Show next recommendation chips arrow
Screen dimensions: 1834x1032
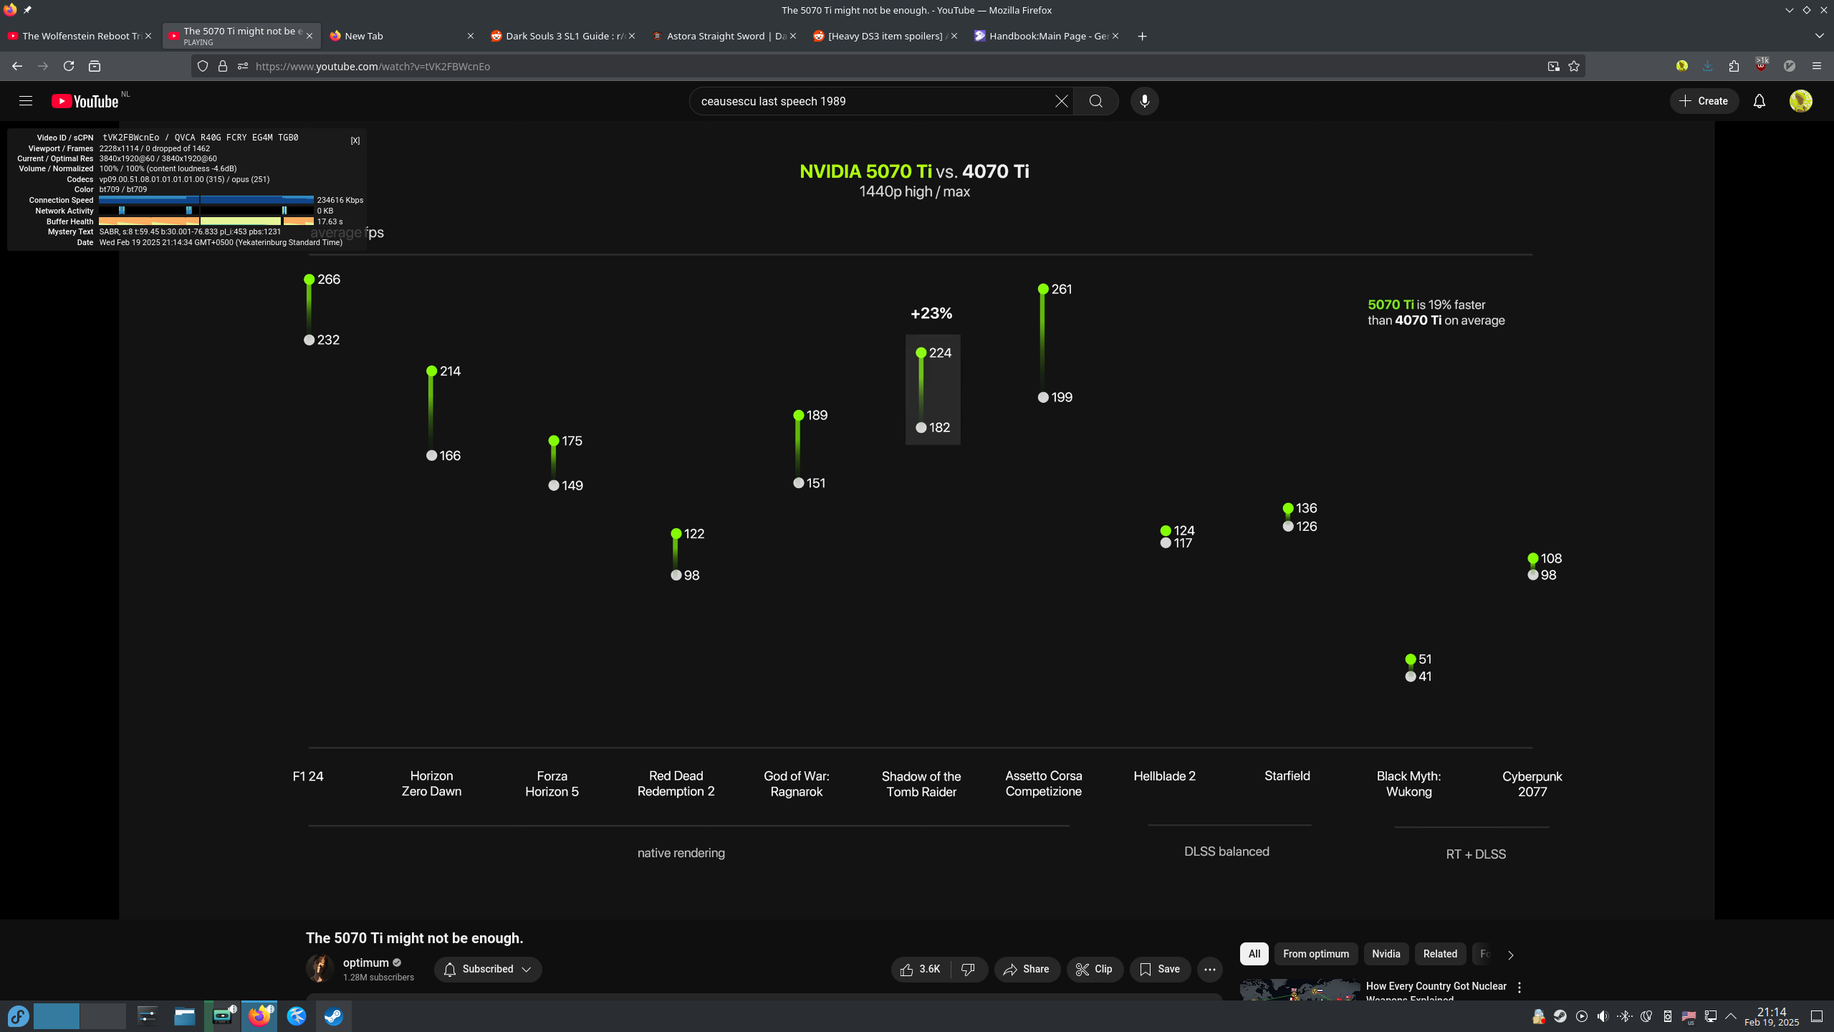1511,955
